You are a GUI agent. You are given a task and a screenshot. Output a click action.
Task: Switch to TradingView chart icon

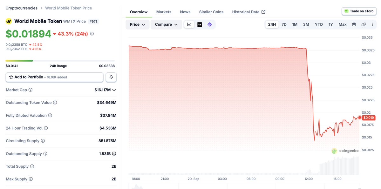200,24
